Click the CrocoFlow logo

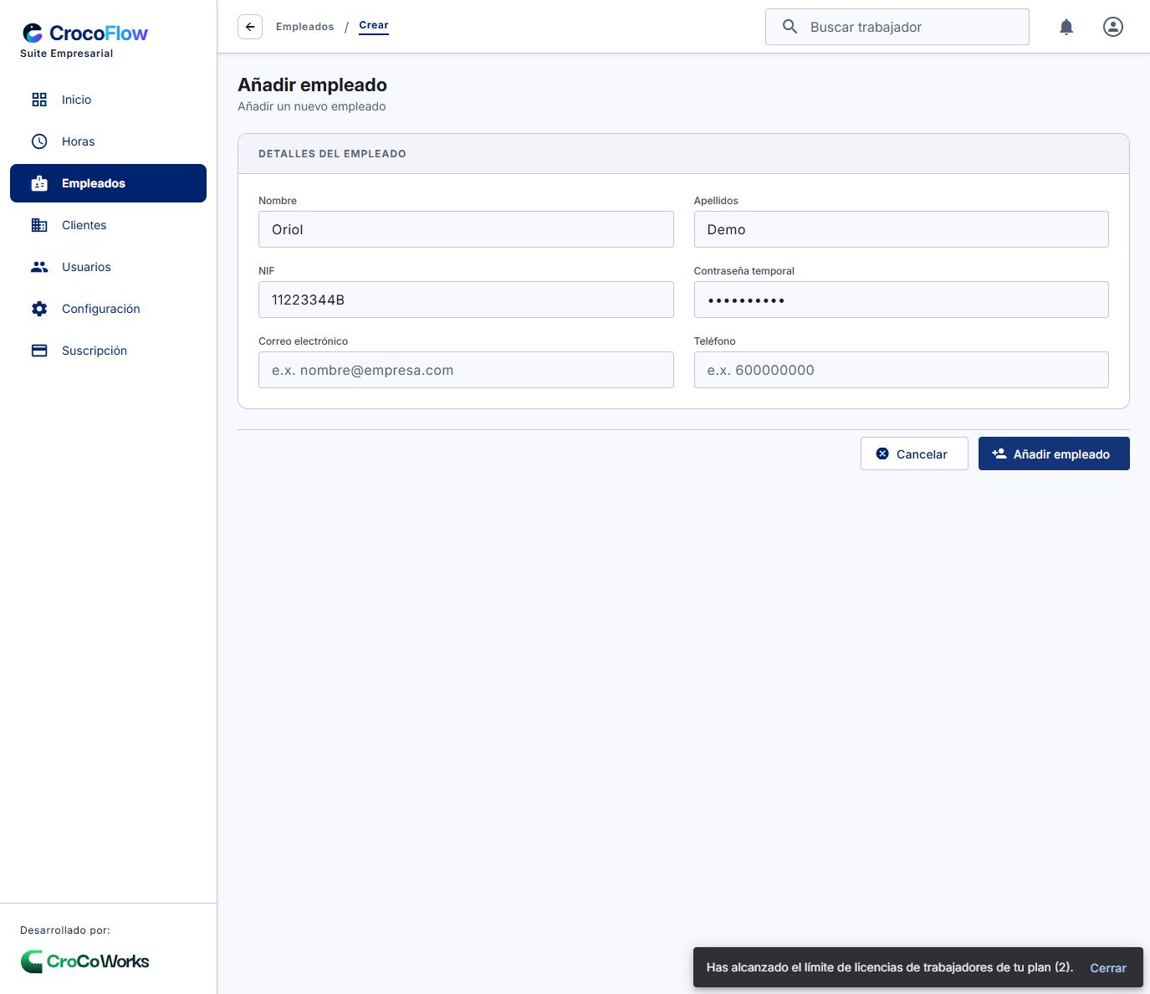tap(84, 33)
